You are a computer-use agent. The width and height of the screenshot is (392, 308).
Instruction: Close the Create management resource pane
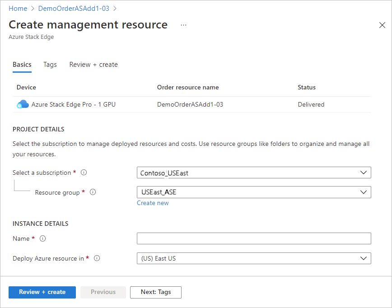[x=382, y=25]
